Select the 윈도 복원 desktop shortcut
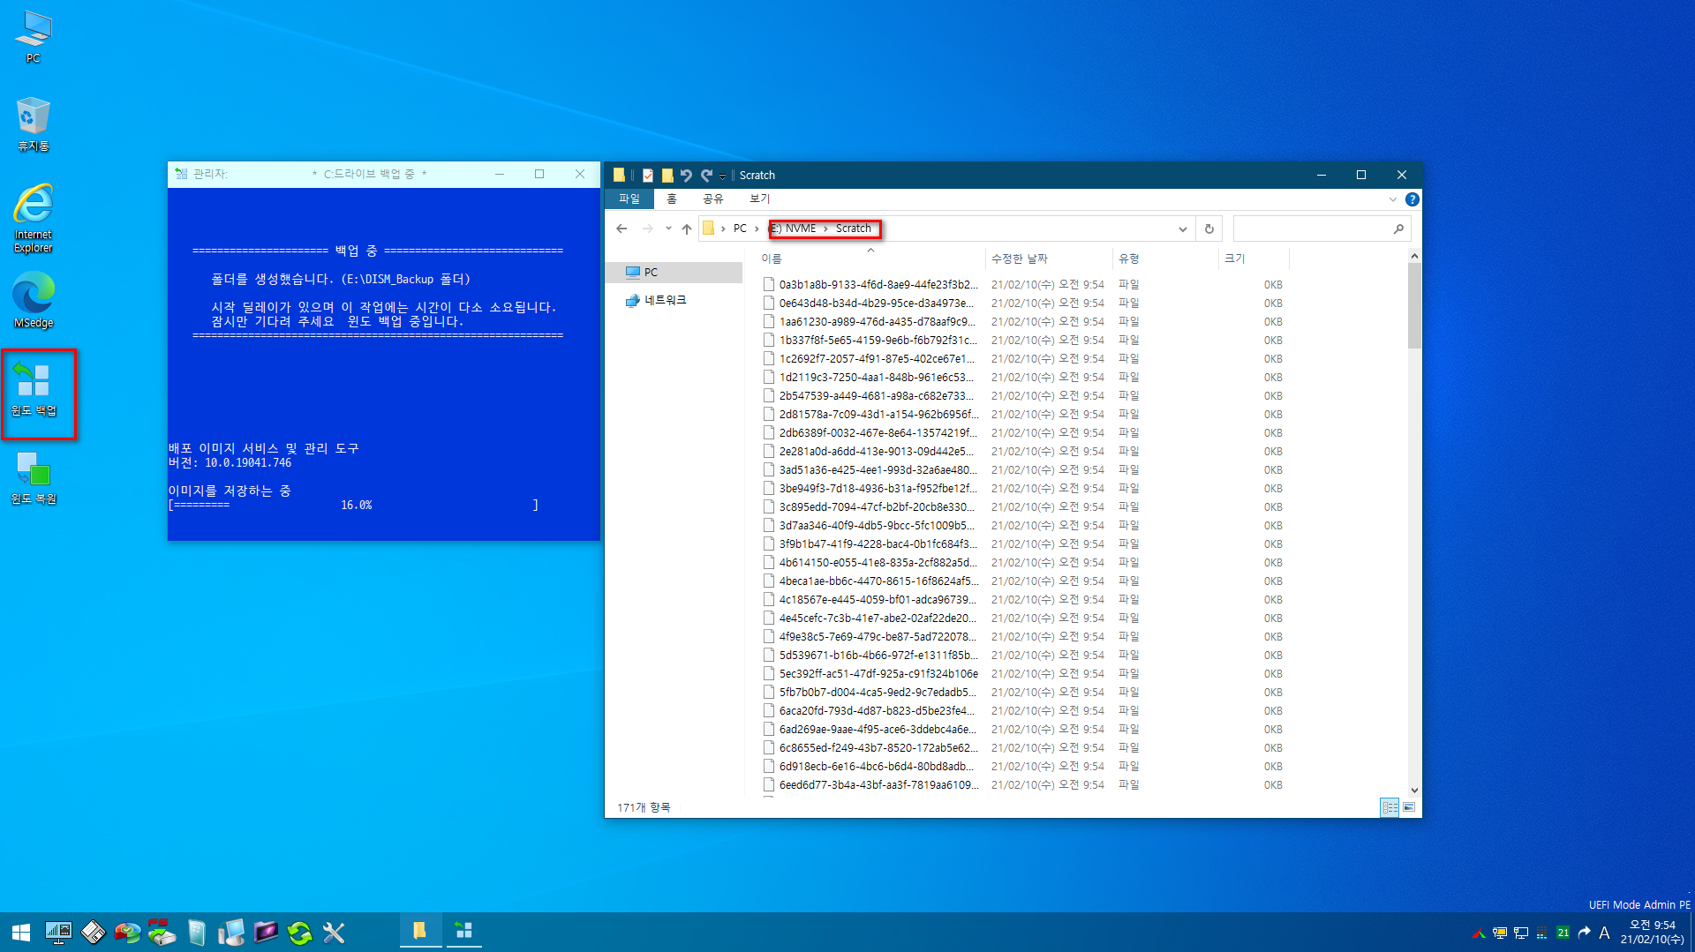This screenshot has width=1695, height=952. pos(34,477)
